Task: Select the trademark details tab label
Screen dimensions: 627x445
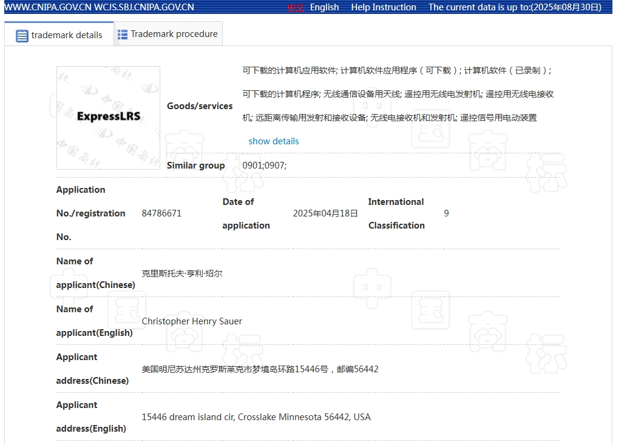Action: point(67,35)
